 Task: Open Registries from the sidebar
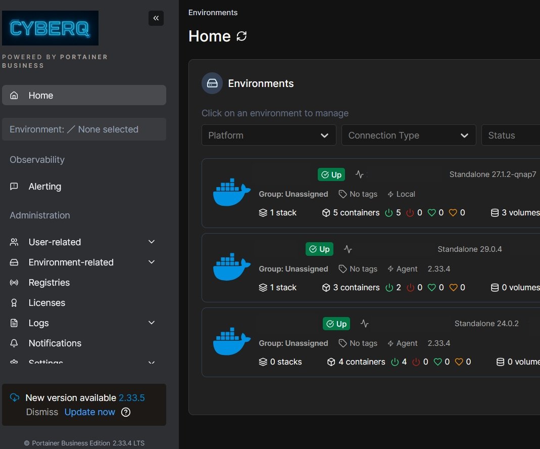49,283
